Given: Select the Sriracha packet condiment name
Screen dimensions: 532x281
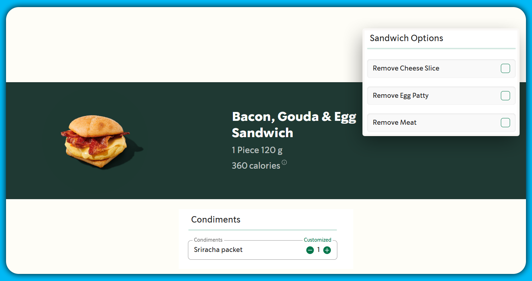Looking at the screenshot, I should point(218,250).
